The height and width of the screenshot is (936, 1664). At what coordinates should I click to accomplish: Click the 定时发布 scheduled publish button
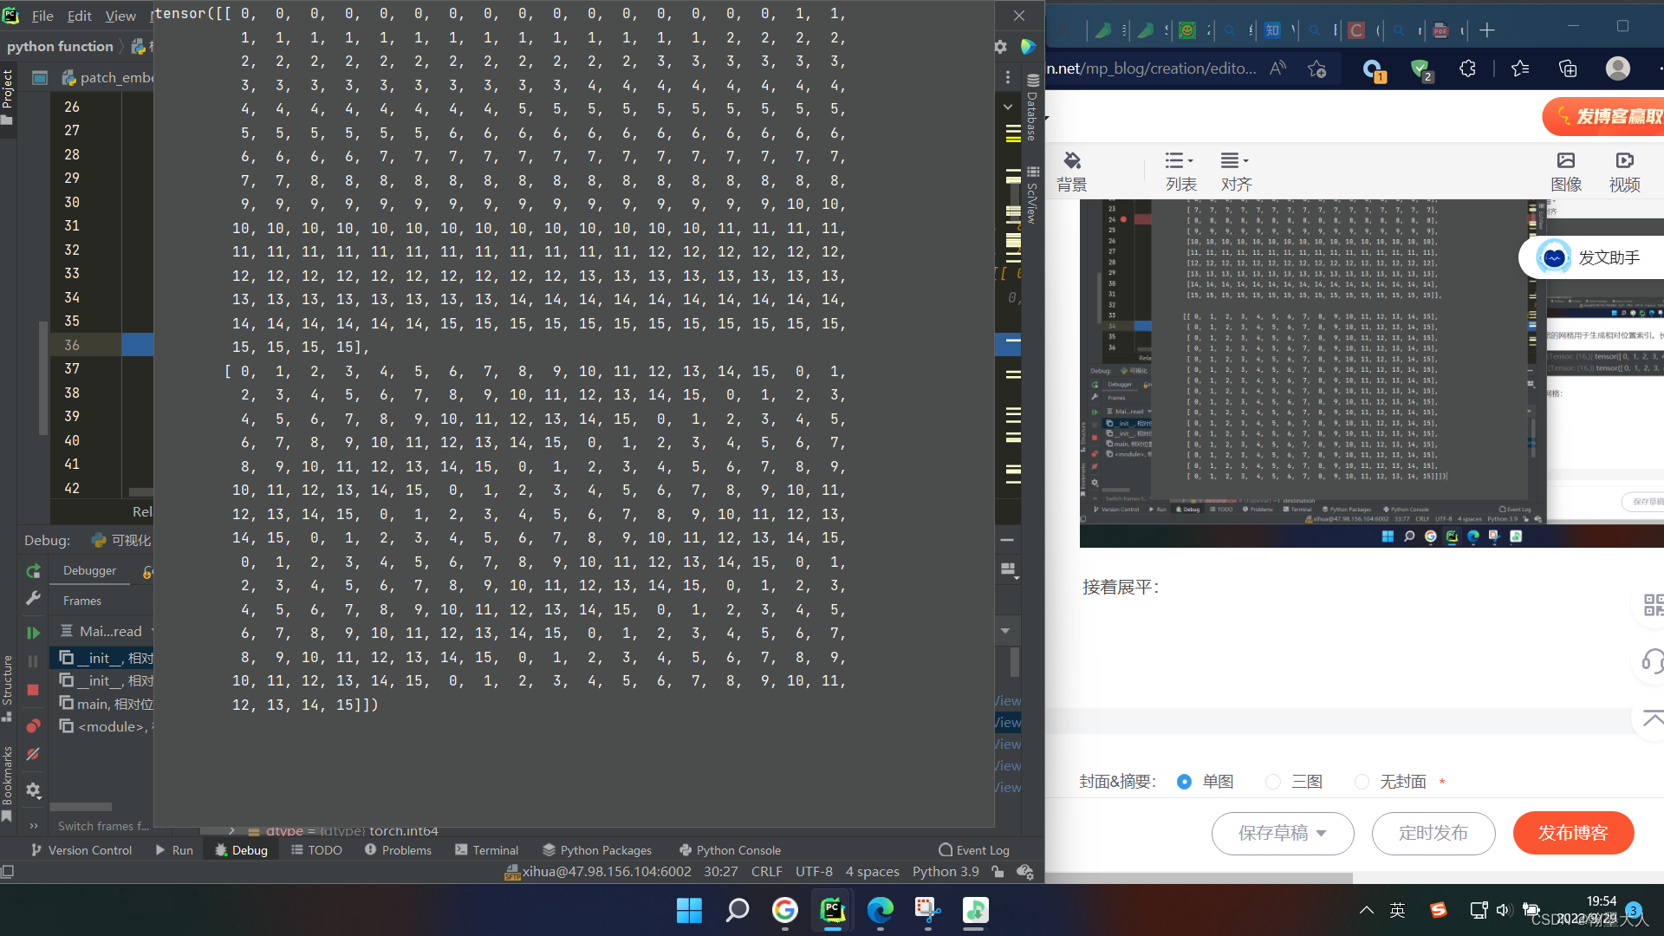click(1433, 833)
